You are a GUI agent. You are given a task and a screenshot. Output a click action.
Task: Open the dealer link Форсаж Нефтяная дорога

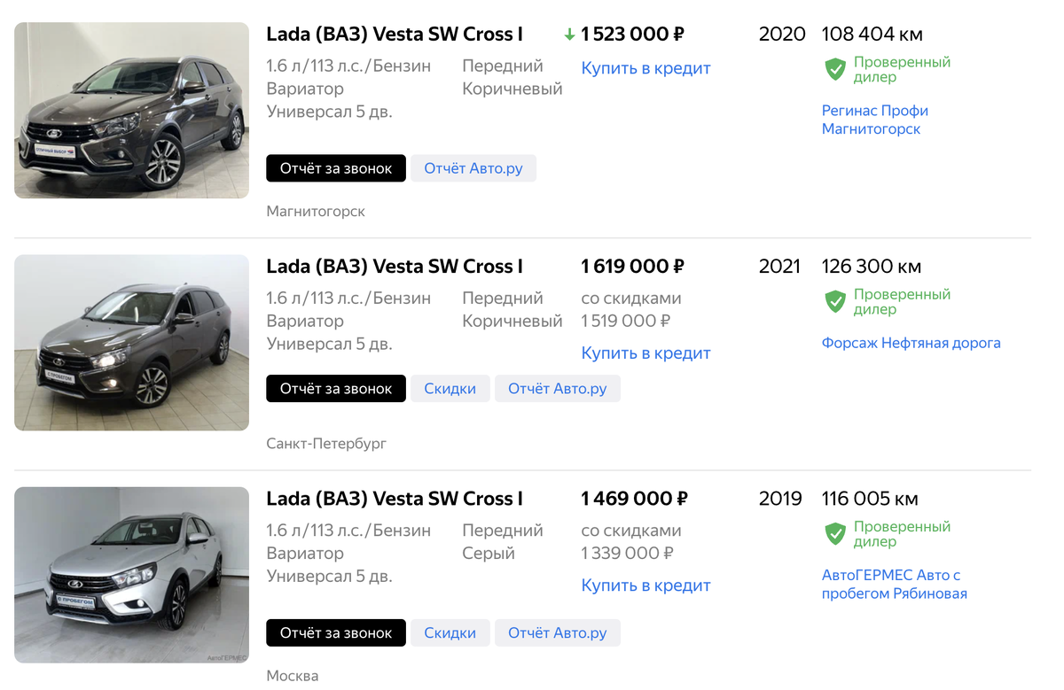[911, 343]
